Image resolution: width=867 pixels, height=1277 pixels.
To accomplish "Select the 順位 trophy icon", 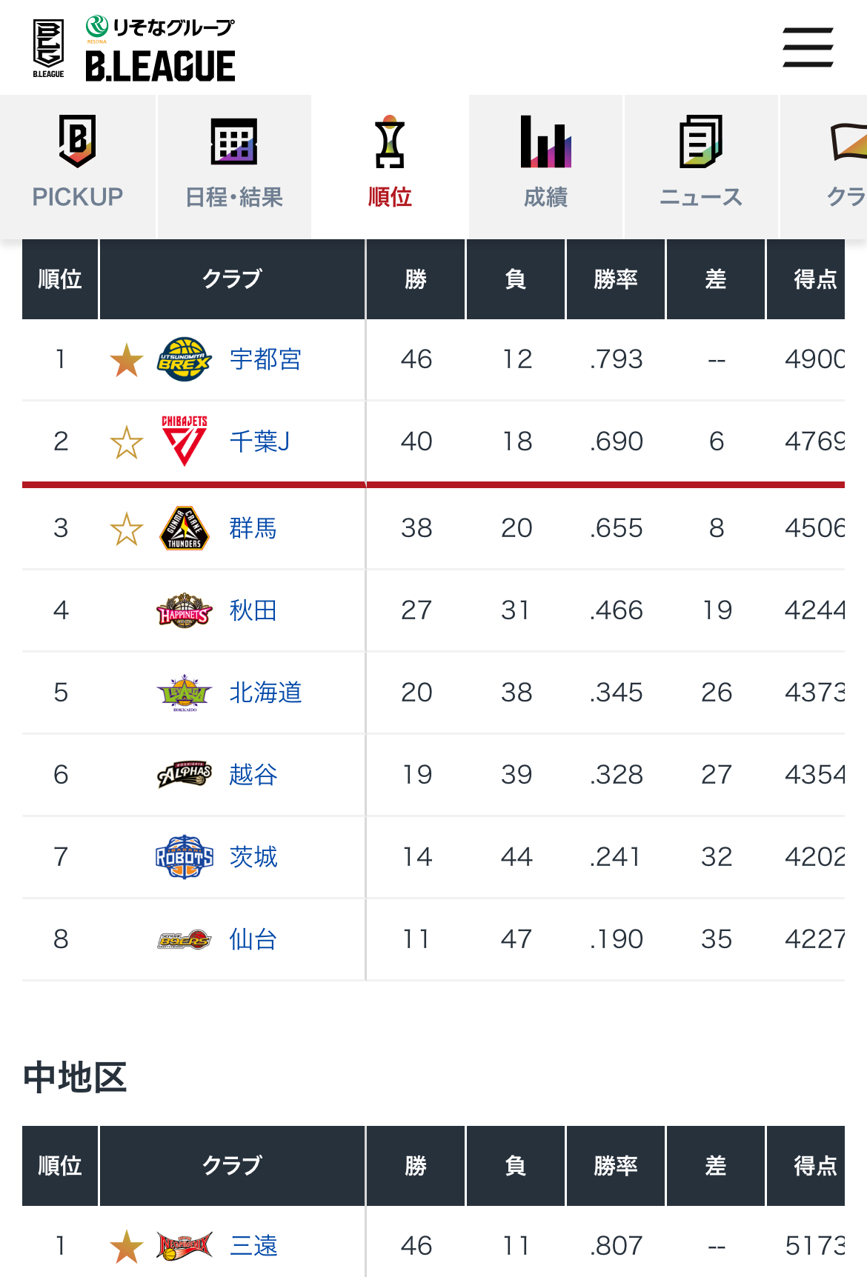I will coord(390,141).
